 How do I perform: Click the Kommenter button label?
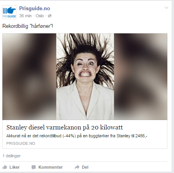coord(50,167)
